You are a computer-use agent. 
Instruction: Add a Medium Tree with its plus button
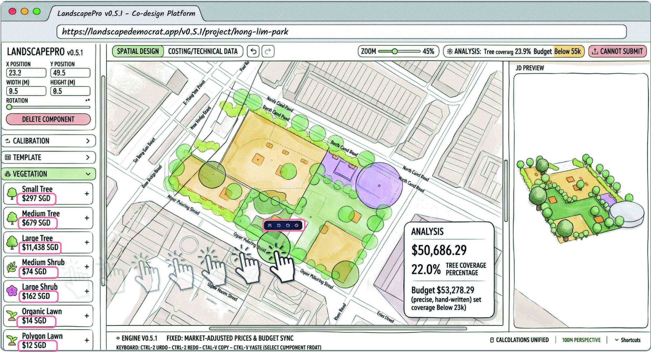pos(87,218)
